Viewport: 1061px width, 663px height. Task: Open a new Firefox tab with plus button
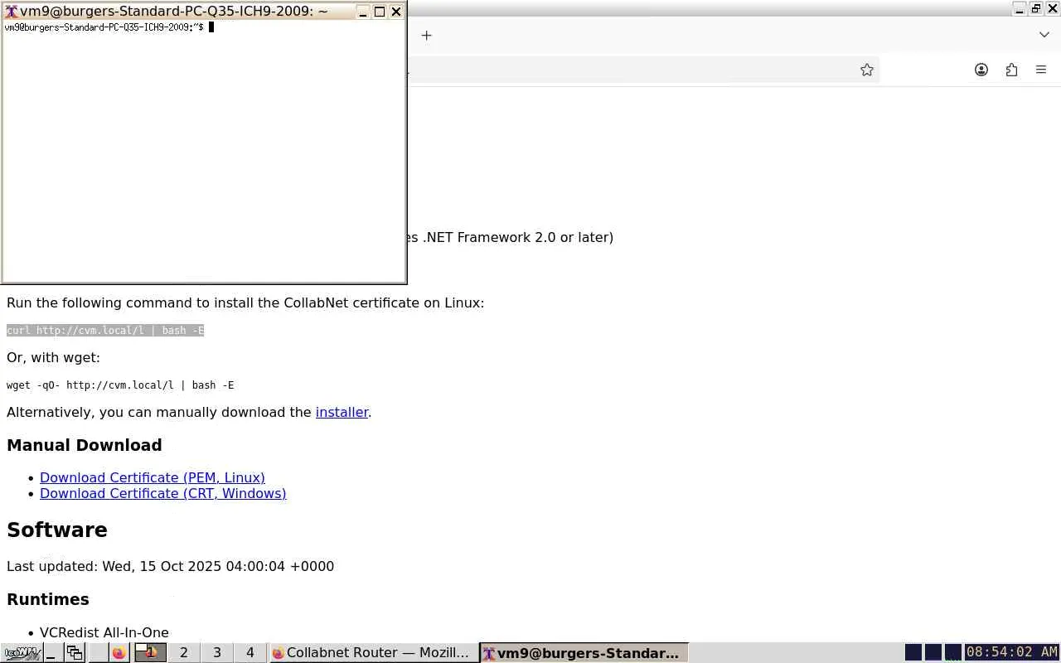(426, 35)
